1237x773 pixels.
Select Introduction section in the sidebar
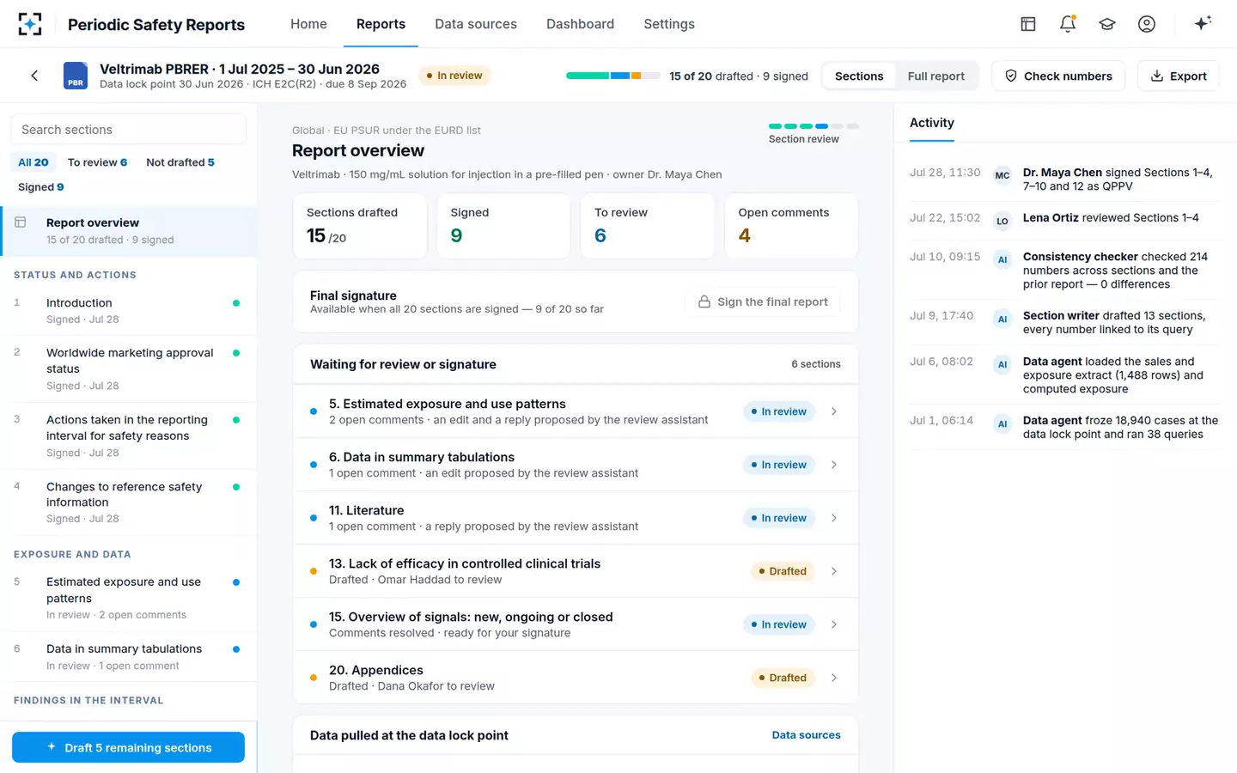[x=129, y=311]
